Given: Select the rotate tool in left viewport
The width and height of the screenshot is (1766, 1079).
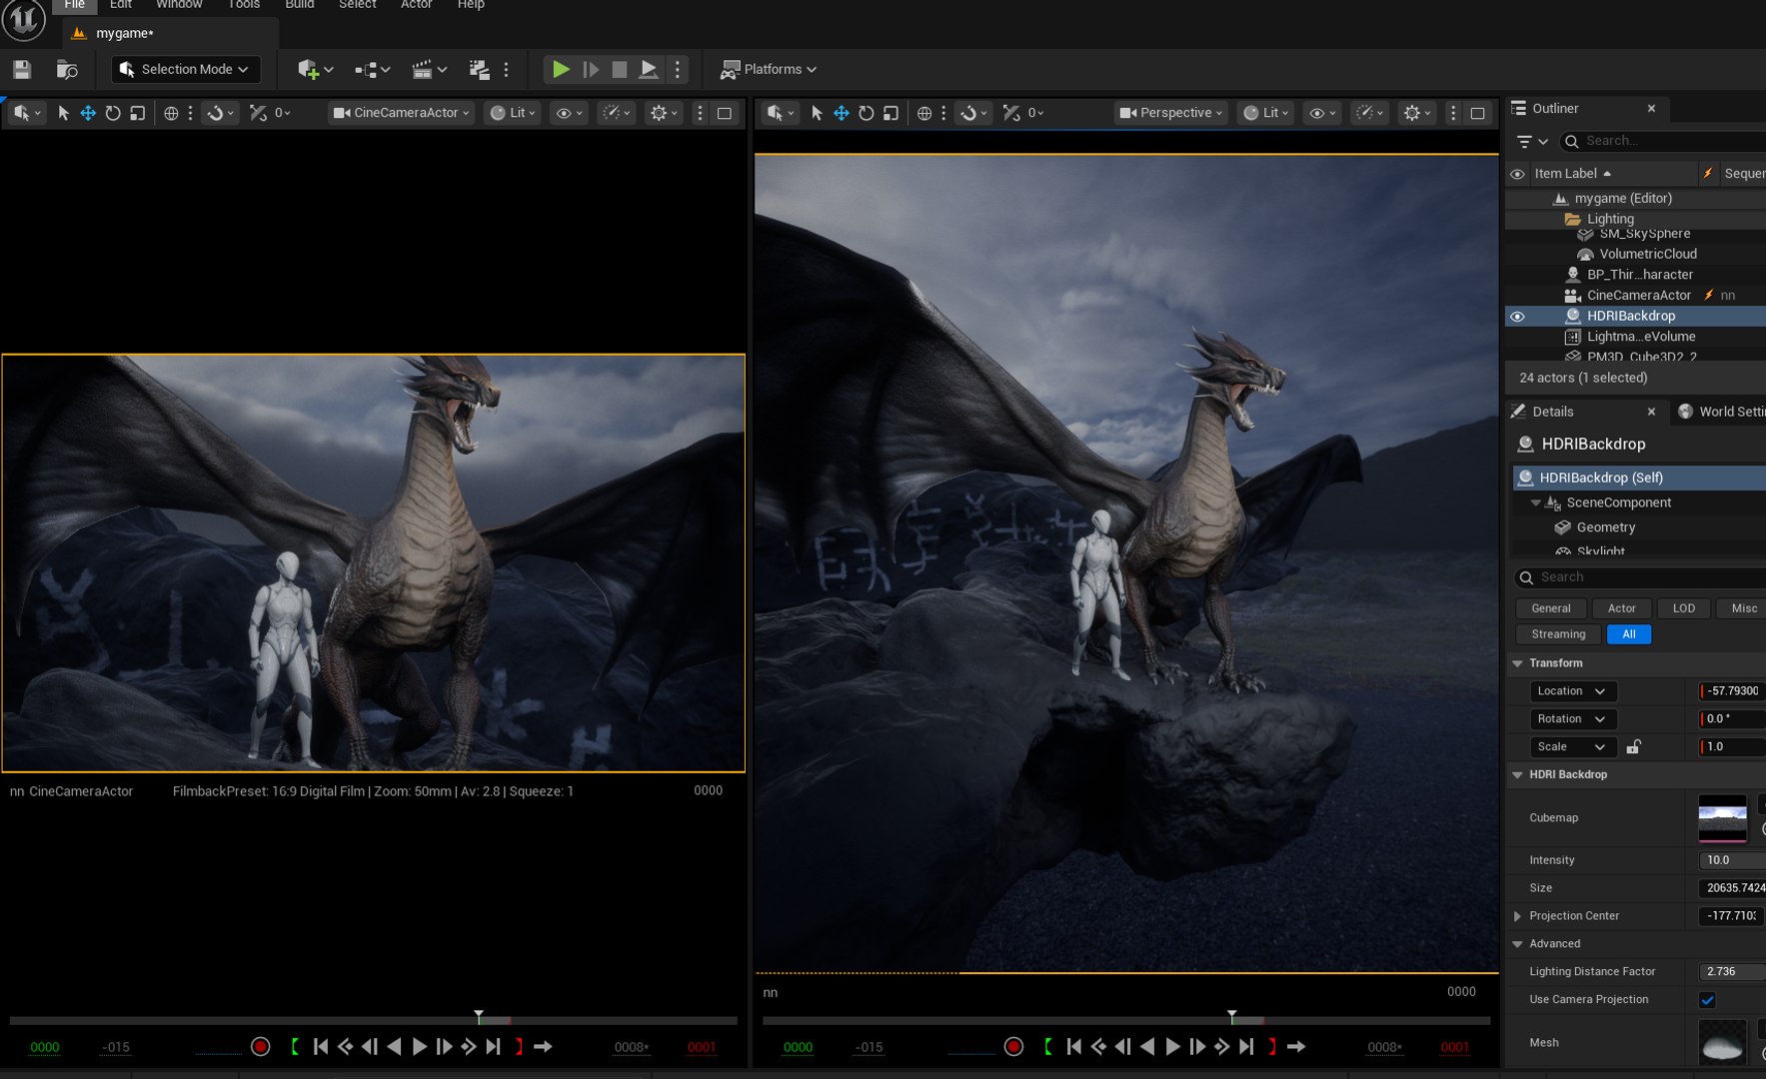Looking at the screenshot, I should click(113, 113).
